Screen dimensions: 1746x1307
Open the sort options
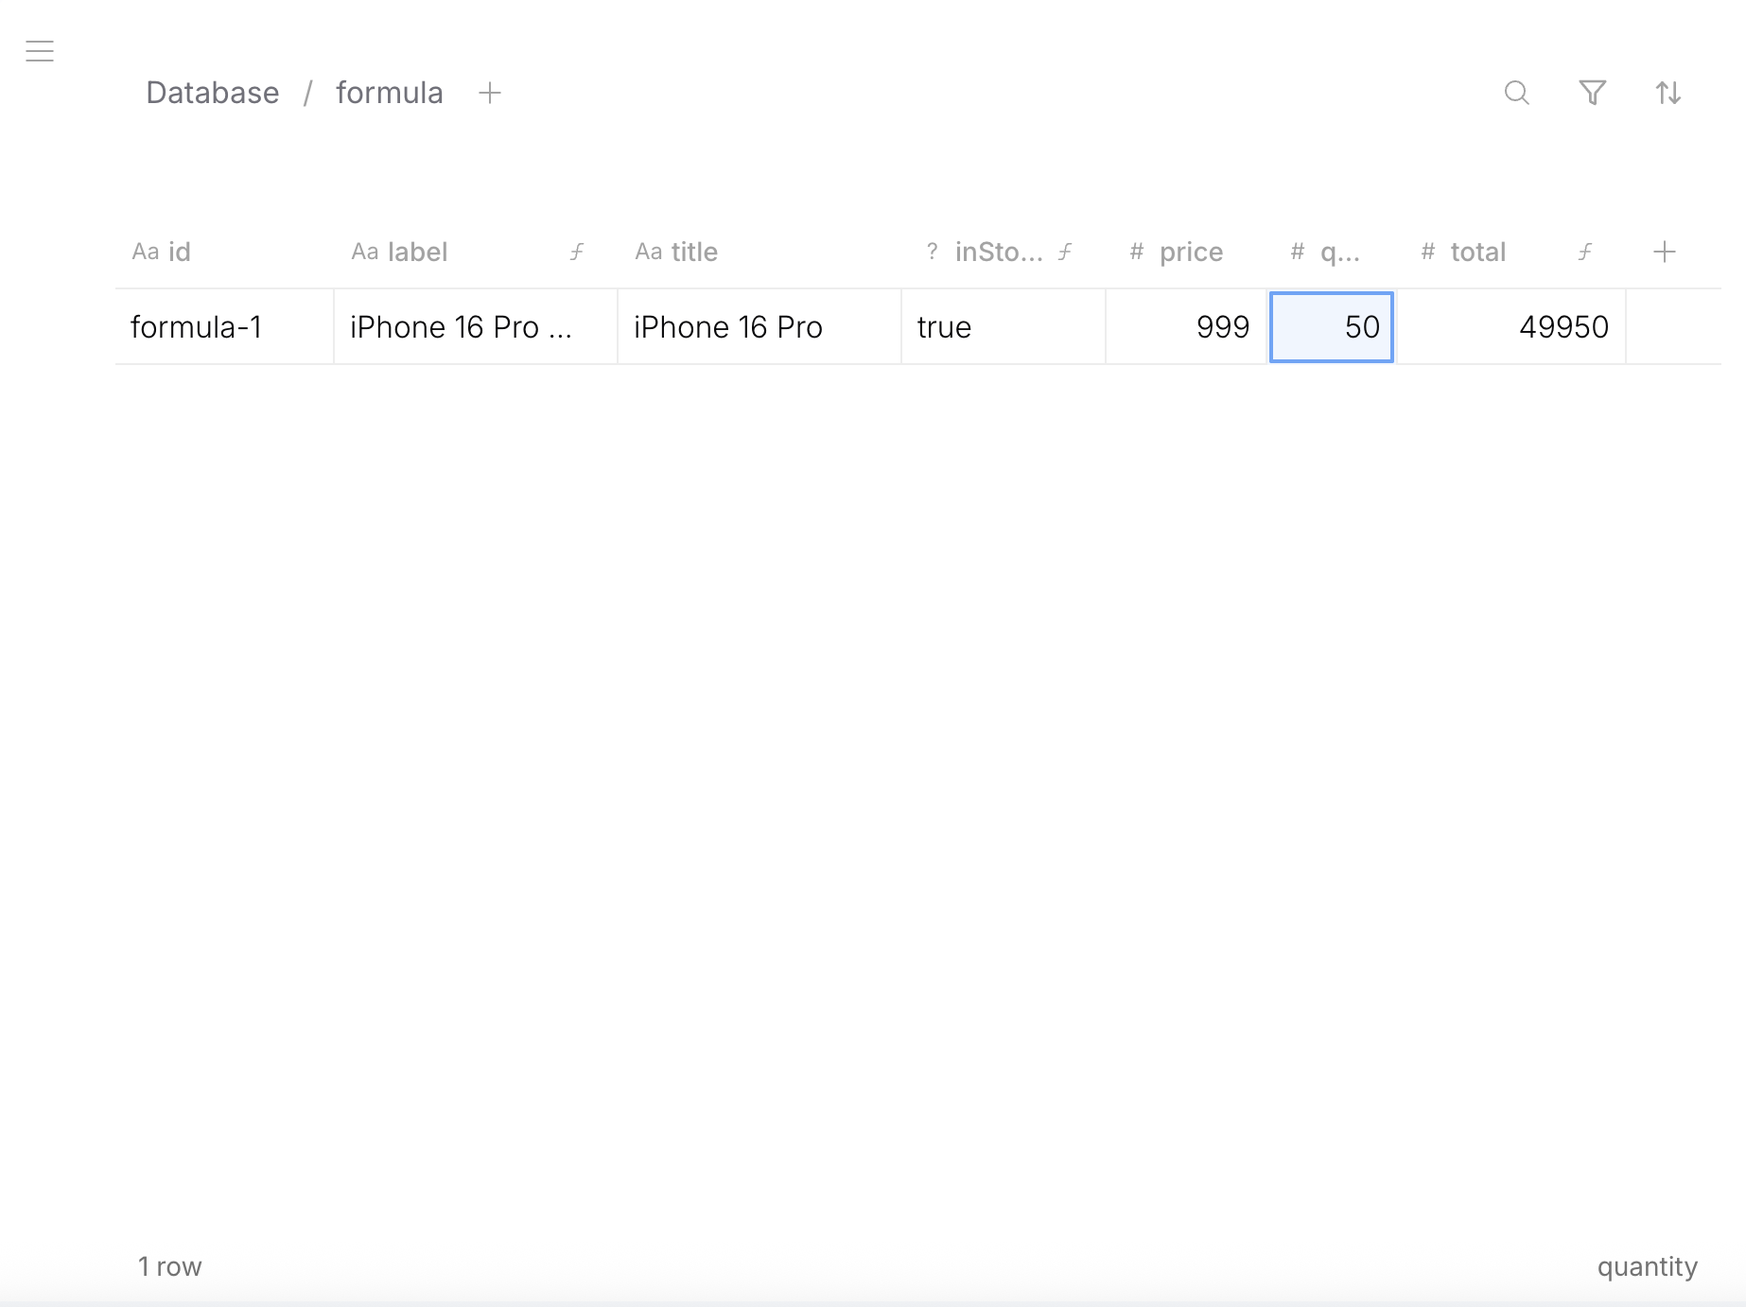coord(1668,94)
